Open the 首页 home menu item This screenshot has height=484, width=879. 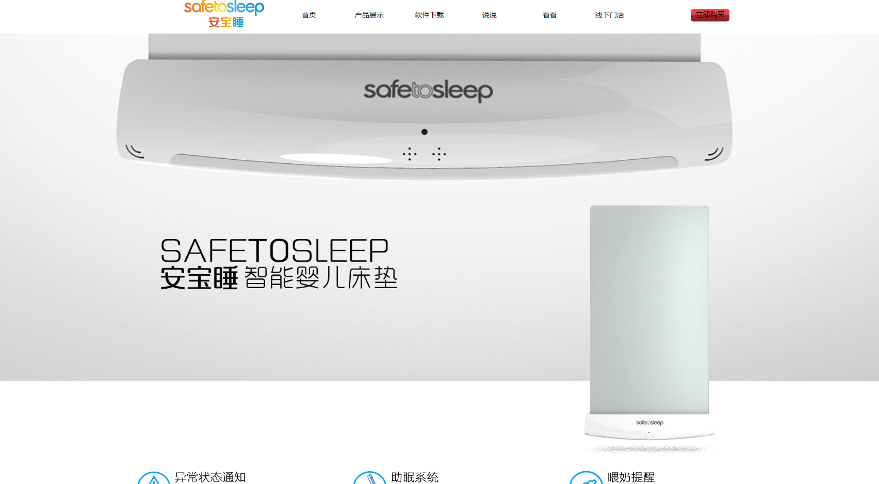[x=309, y=15]
